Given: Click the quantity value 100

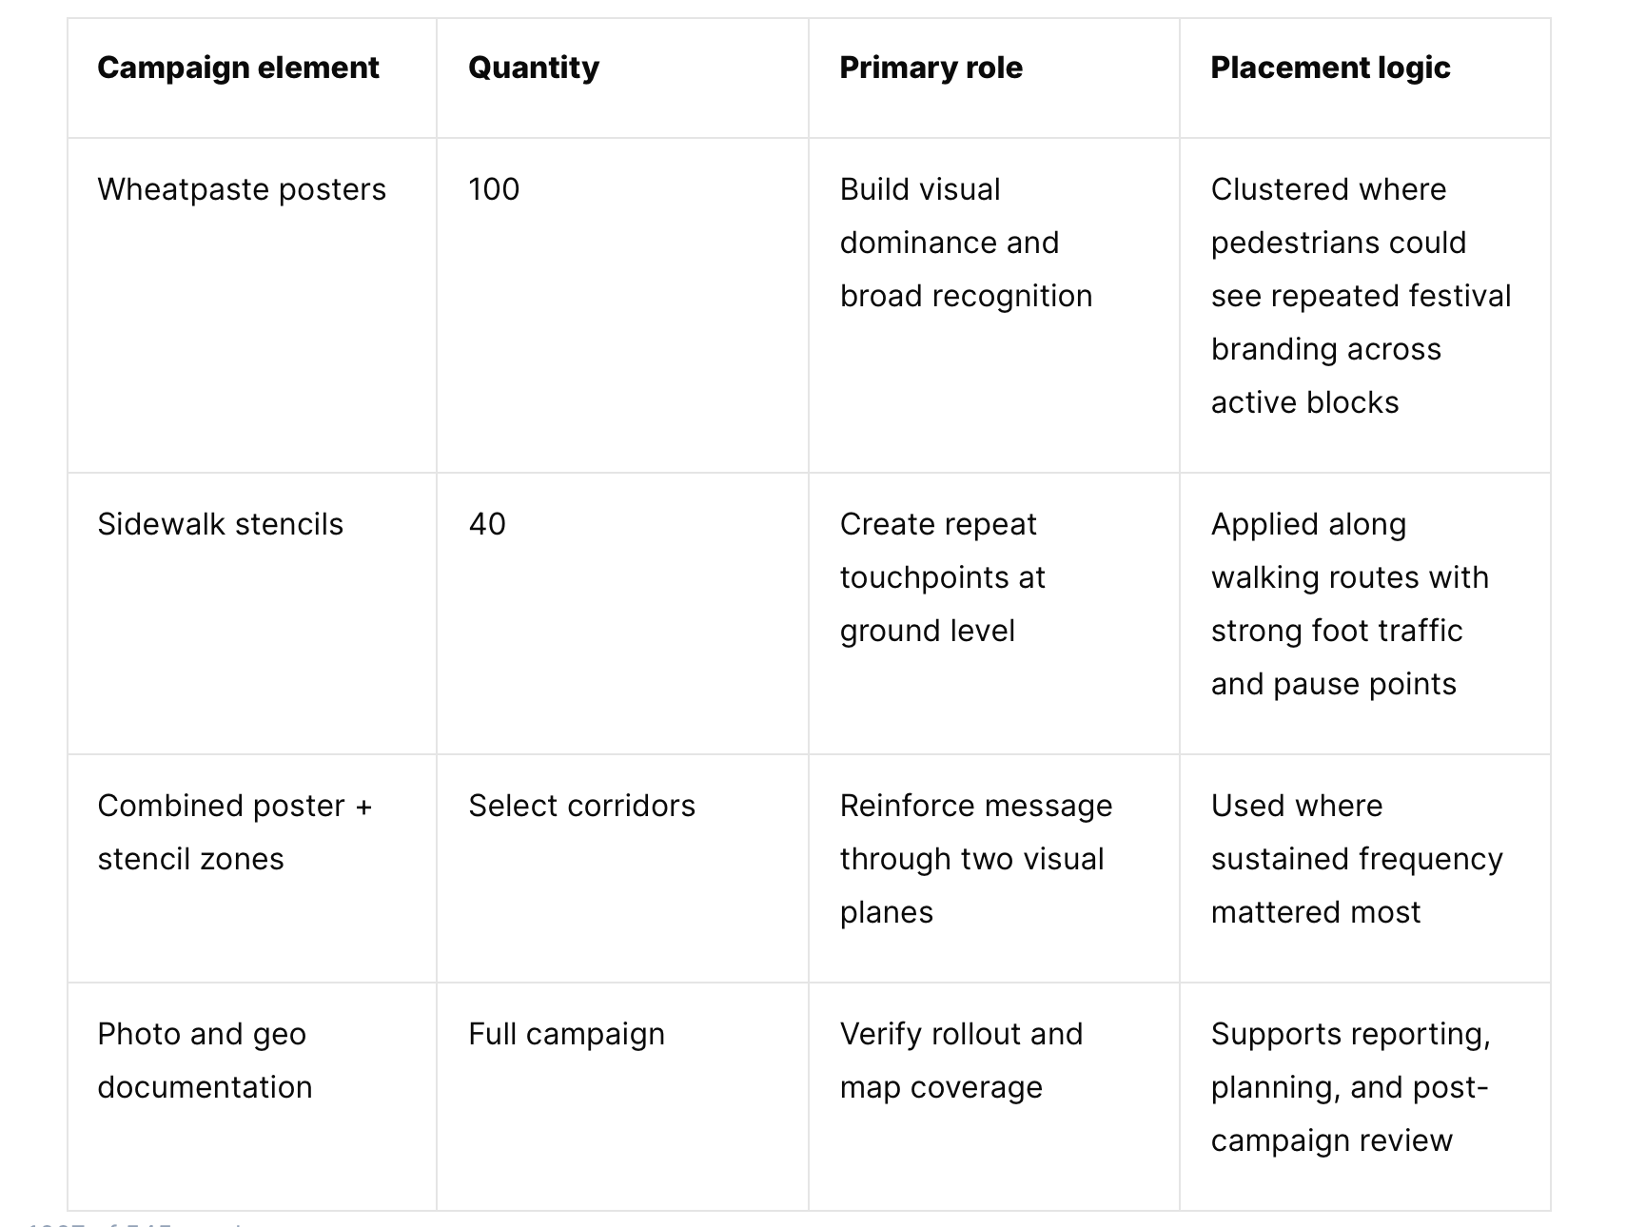Looking at the screenshot, I should click(x=622, y=305).
